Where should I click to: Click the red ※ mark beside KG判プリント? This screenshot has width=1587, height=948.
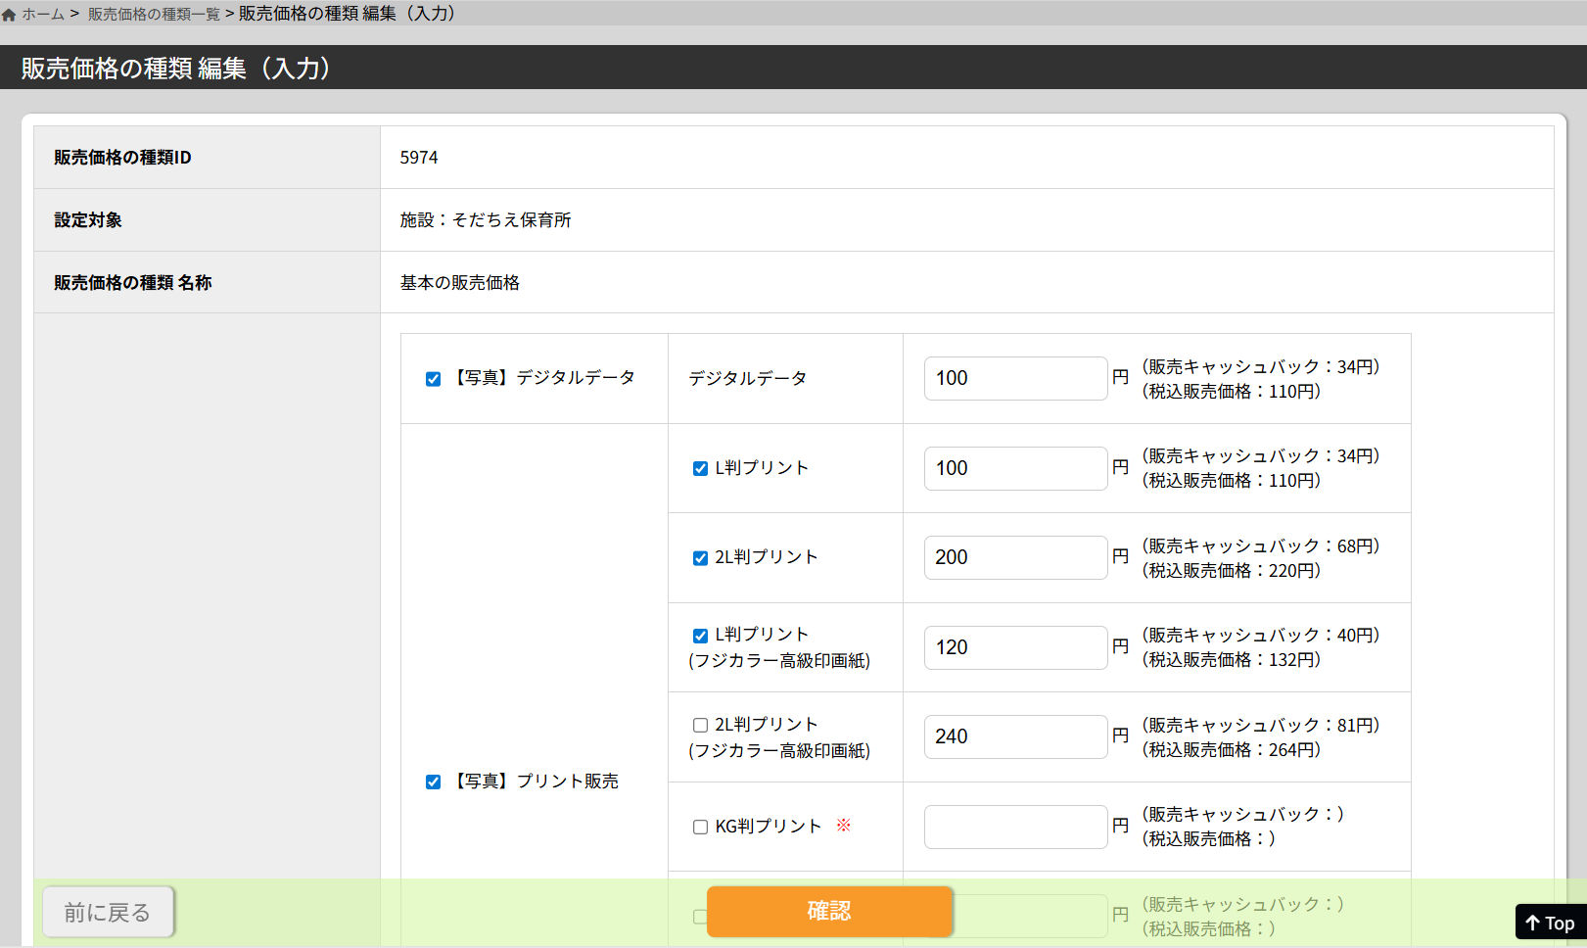pyautogui.click(x=843, y=826)
